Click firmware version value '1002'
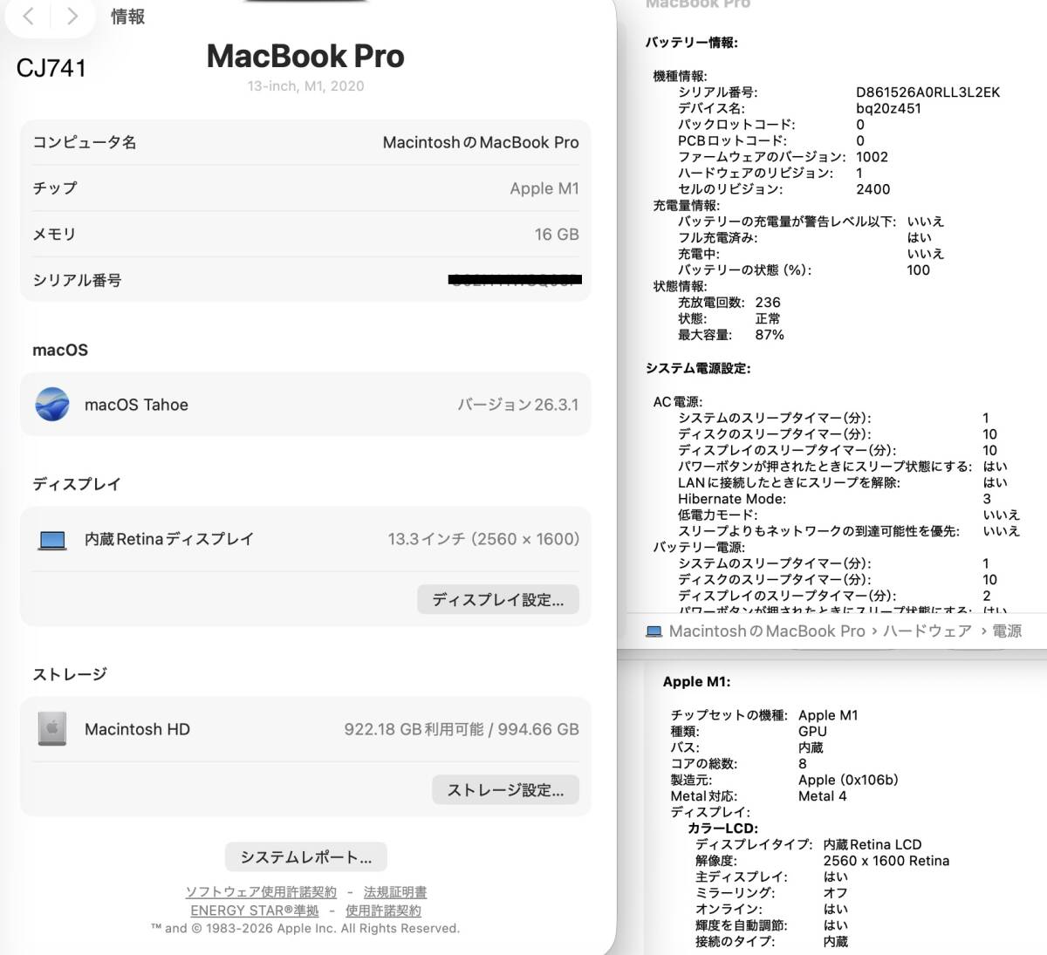Screen dimensions: 1047x955 [x=872, y=157]
